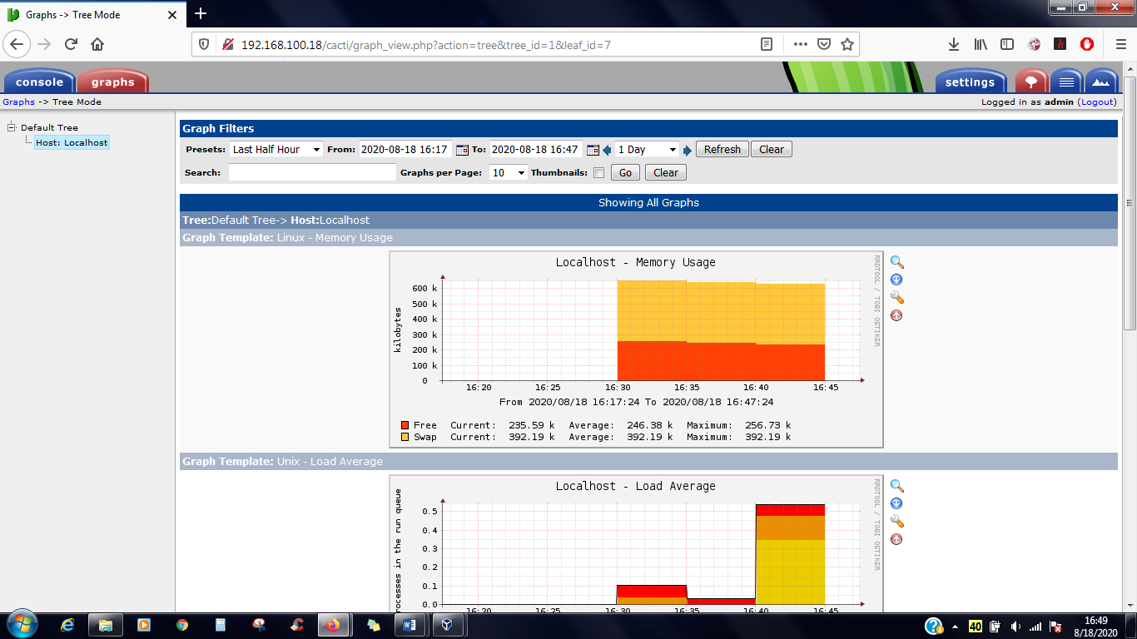Open Chrome from taskbar
Screen dimensions: 1137x639
182,625
